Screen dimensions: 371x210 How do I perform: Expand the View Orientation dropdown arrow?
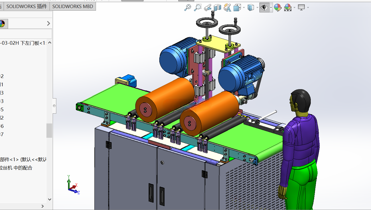click(244, 8)
